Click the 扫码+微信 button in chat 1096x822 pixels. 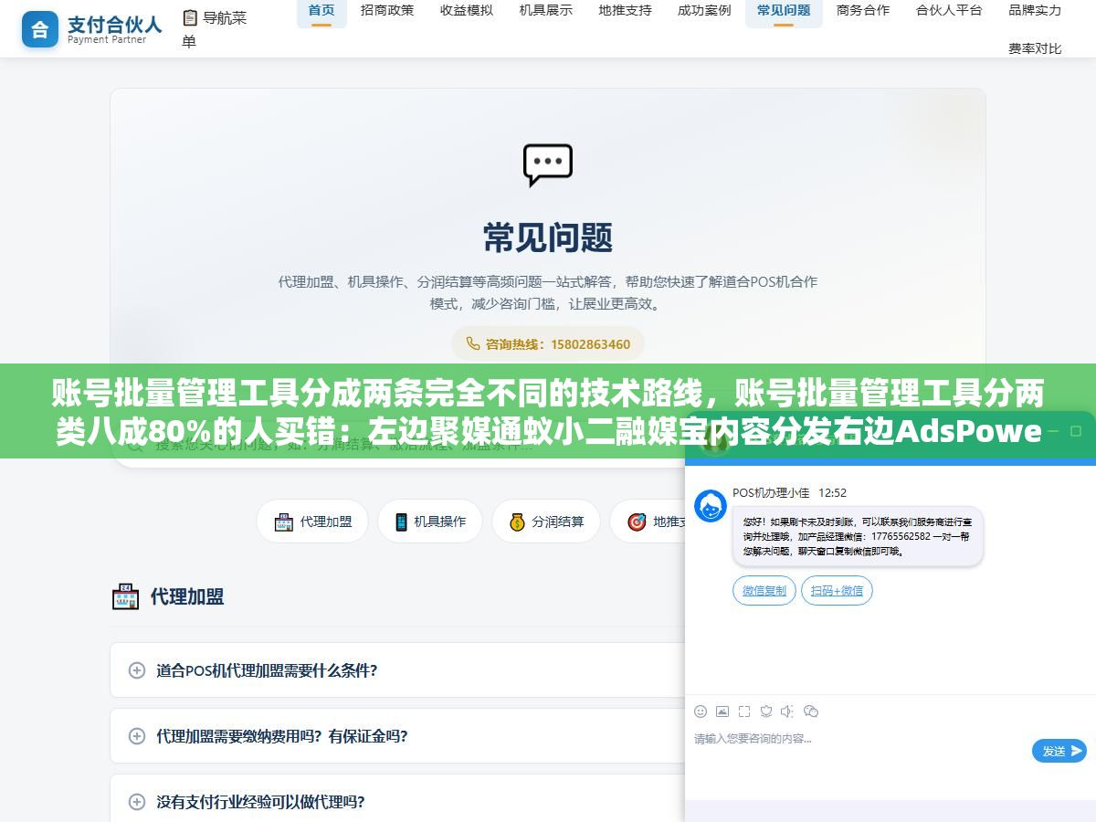(x=837, y=591)
